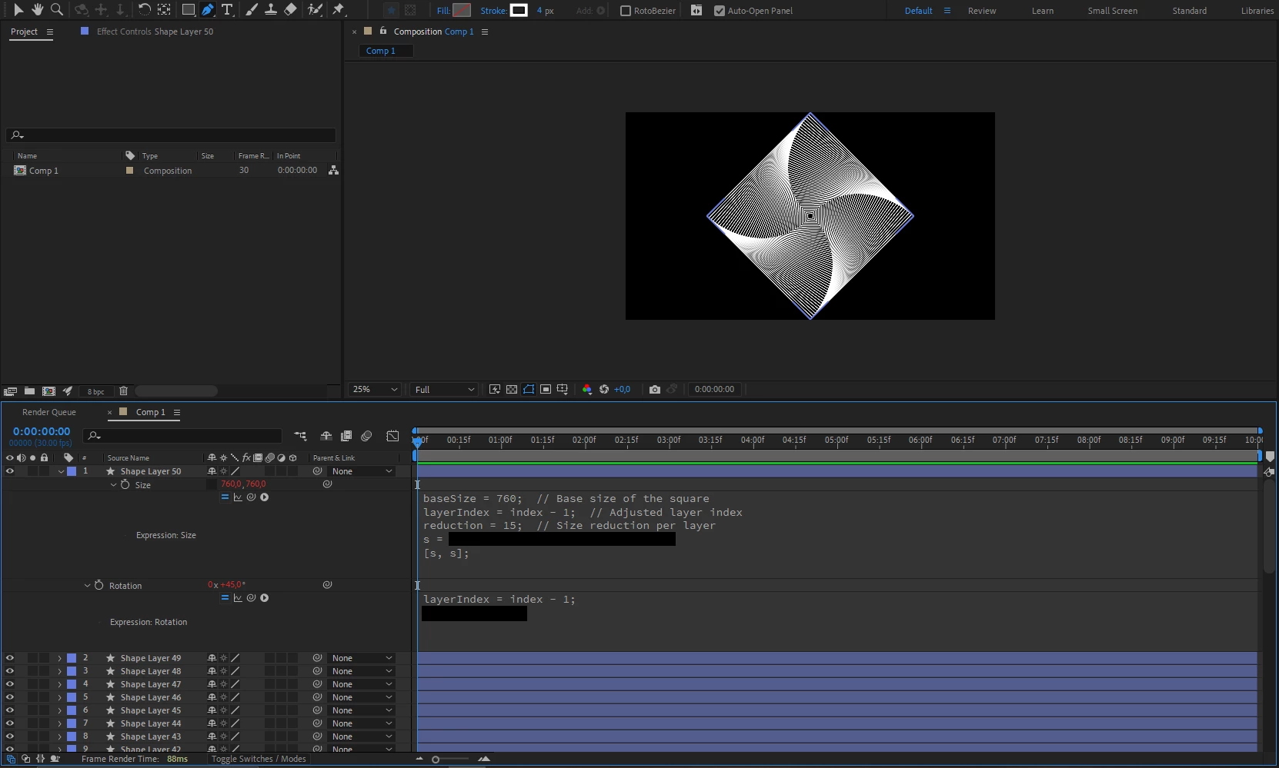Select the Hand tool
Screen dimensions: 1279x768
(x=37, y=10)
